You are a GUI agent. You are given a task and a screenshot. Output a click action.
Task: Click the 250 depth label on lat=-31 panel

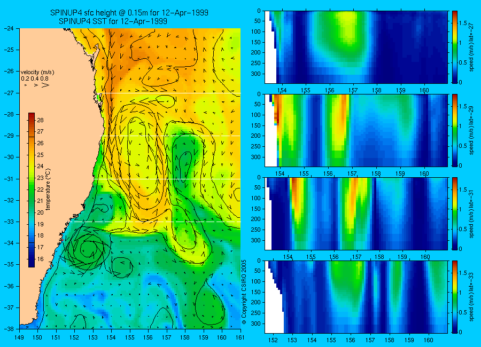coord(255,230)
